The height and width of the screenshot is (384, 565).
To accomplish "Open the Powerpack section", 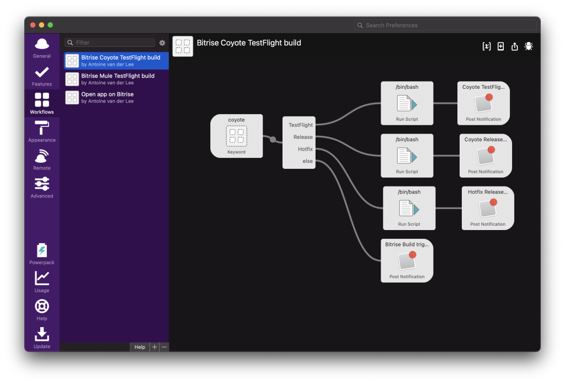I will coord(41,254).
